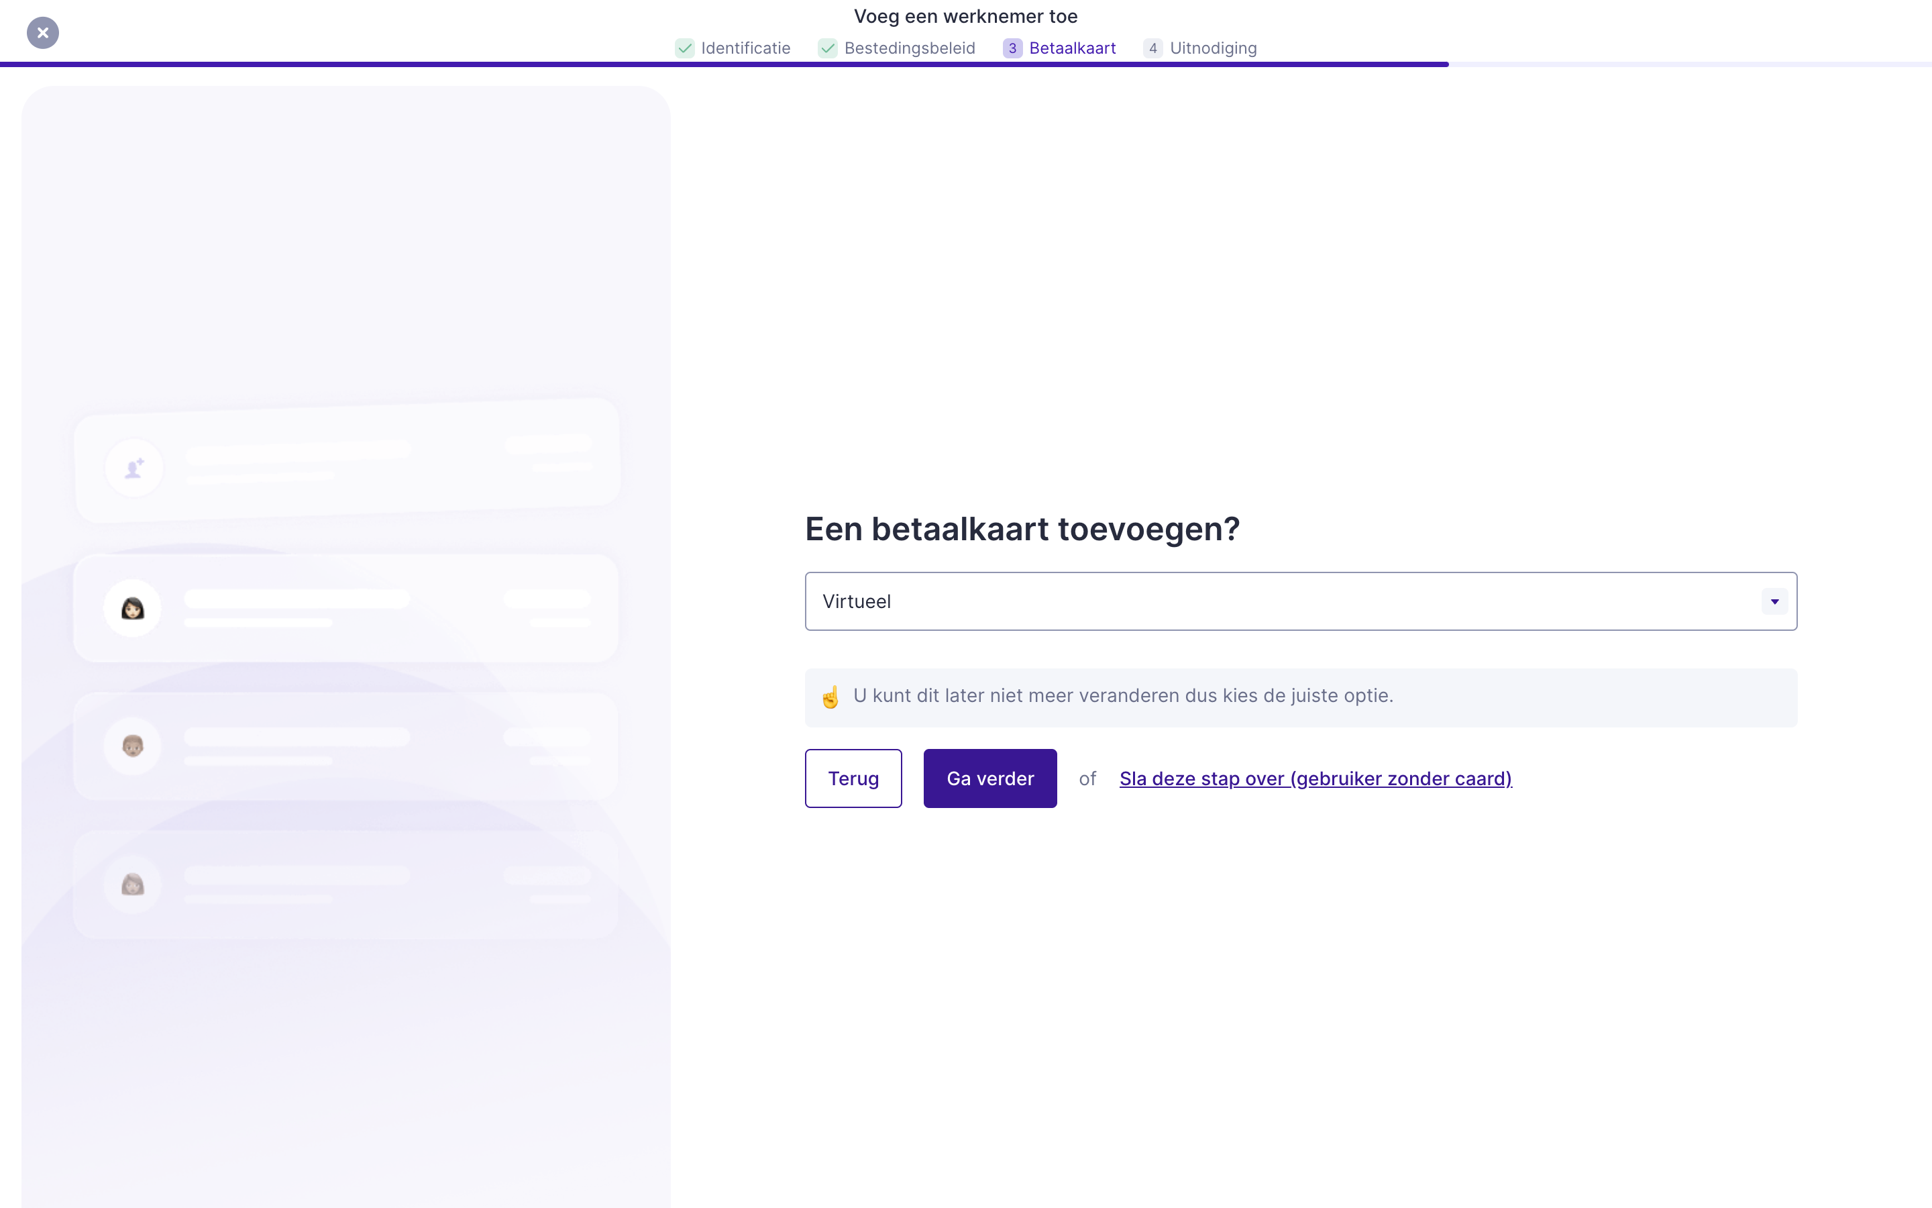Click the Sla deze stap over link
The width and height of the screenshot is (1932, 1208).
point(1315,779)
